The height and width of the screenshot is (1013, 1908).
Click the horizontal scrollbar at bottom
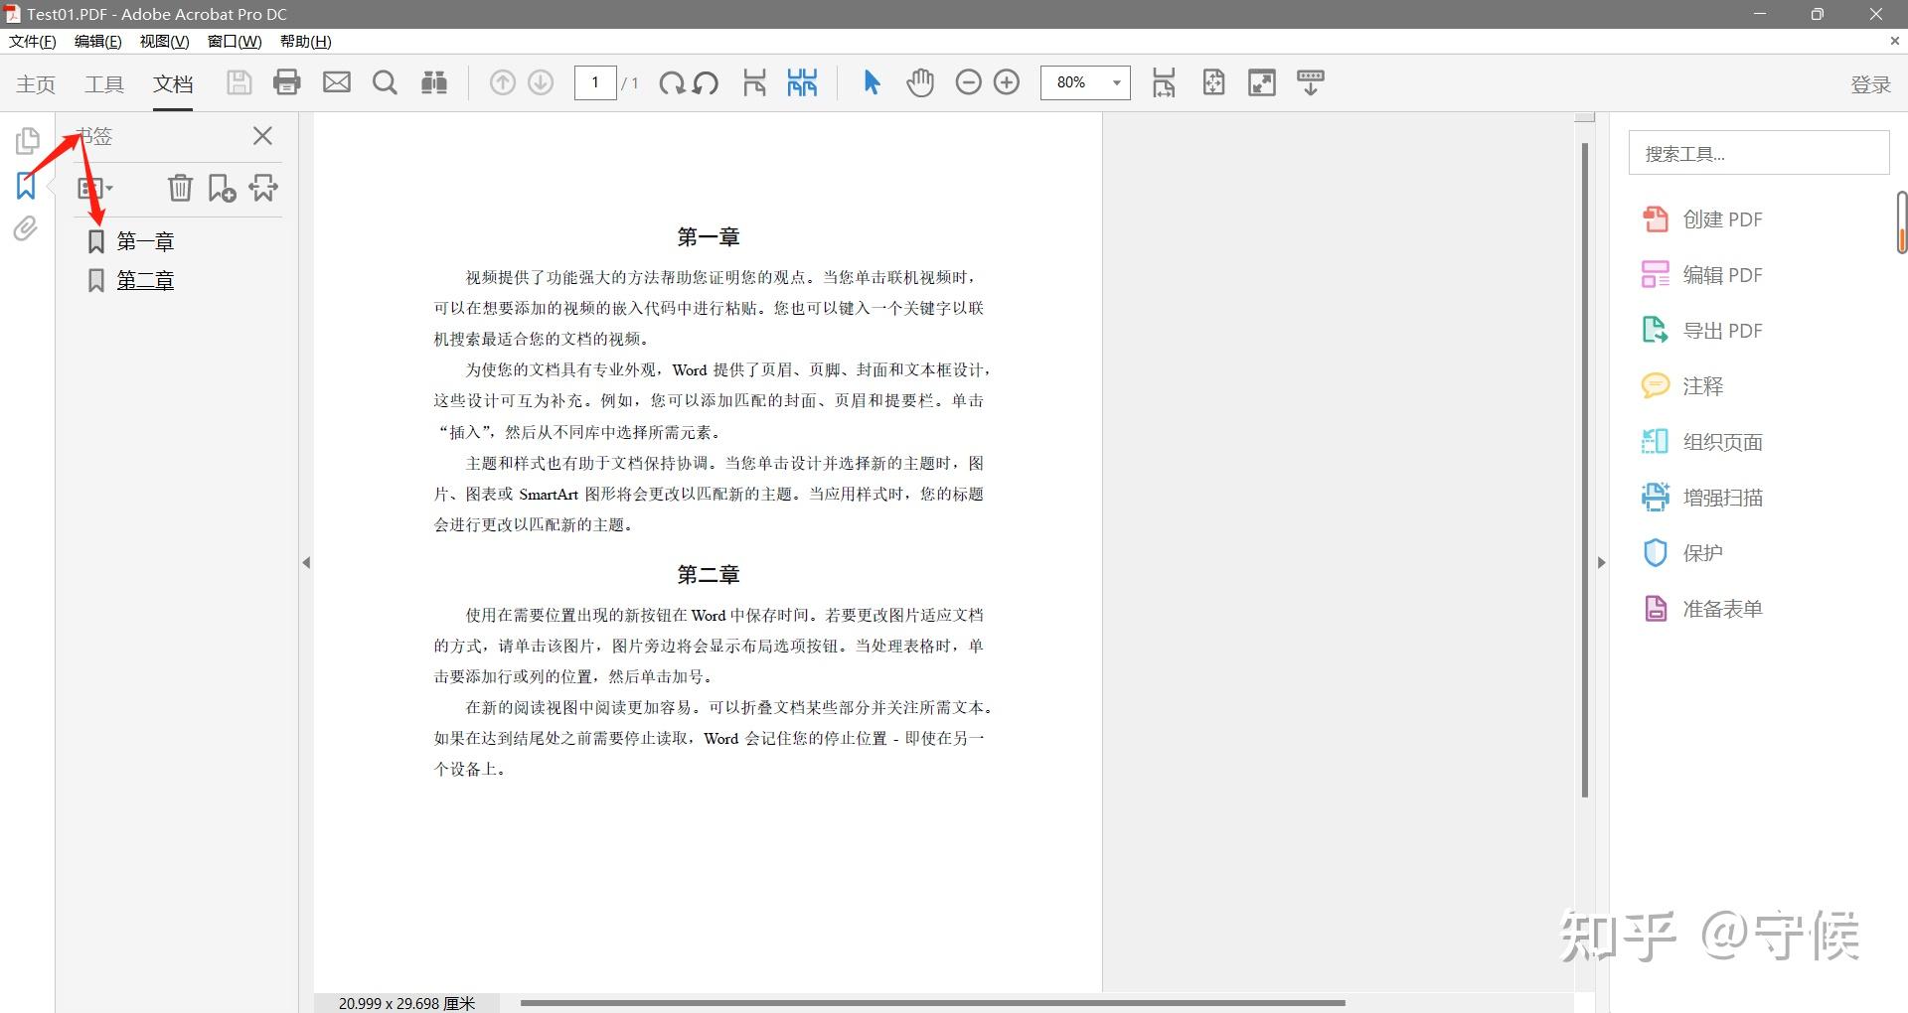(932, 1003)
